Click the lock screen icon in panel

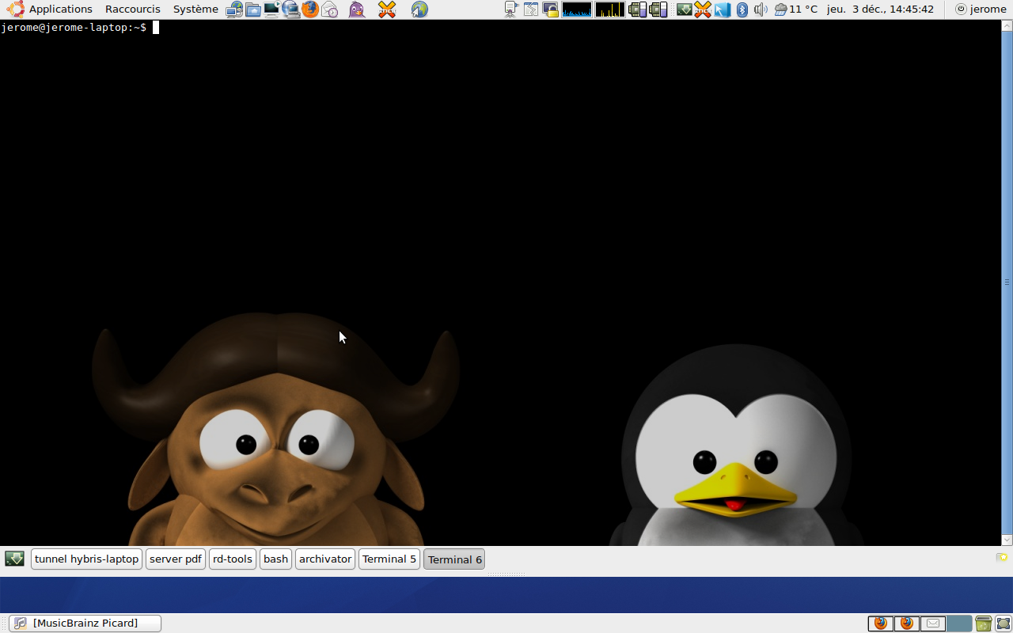pyautogui.click(x=550, y=9)
